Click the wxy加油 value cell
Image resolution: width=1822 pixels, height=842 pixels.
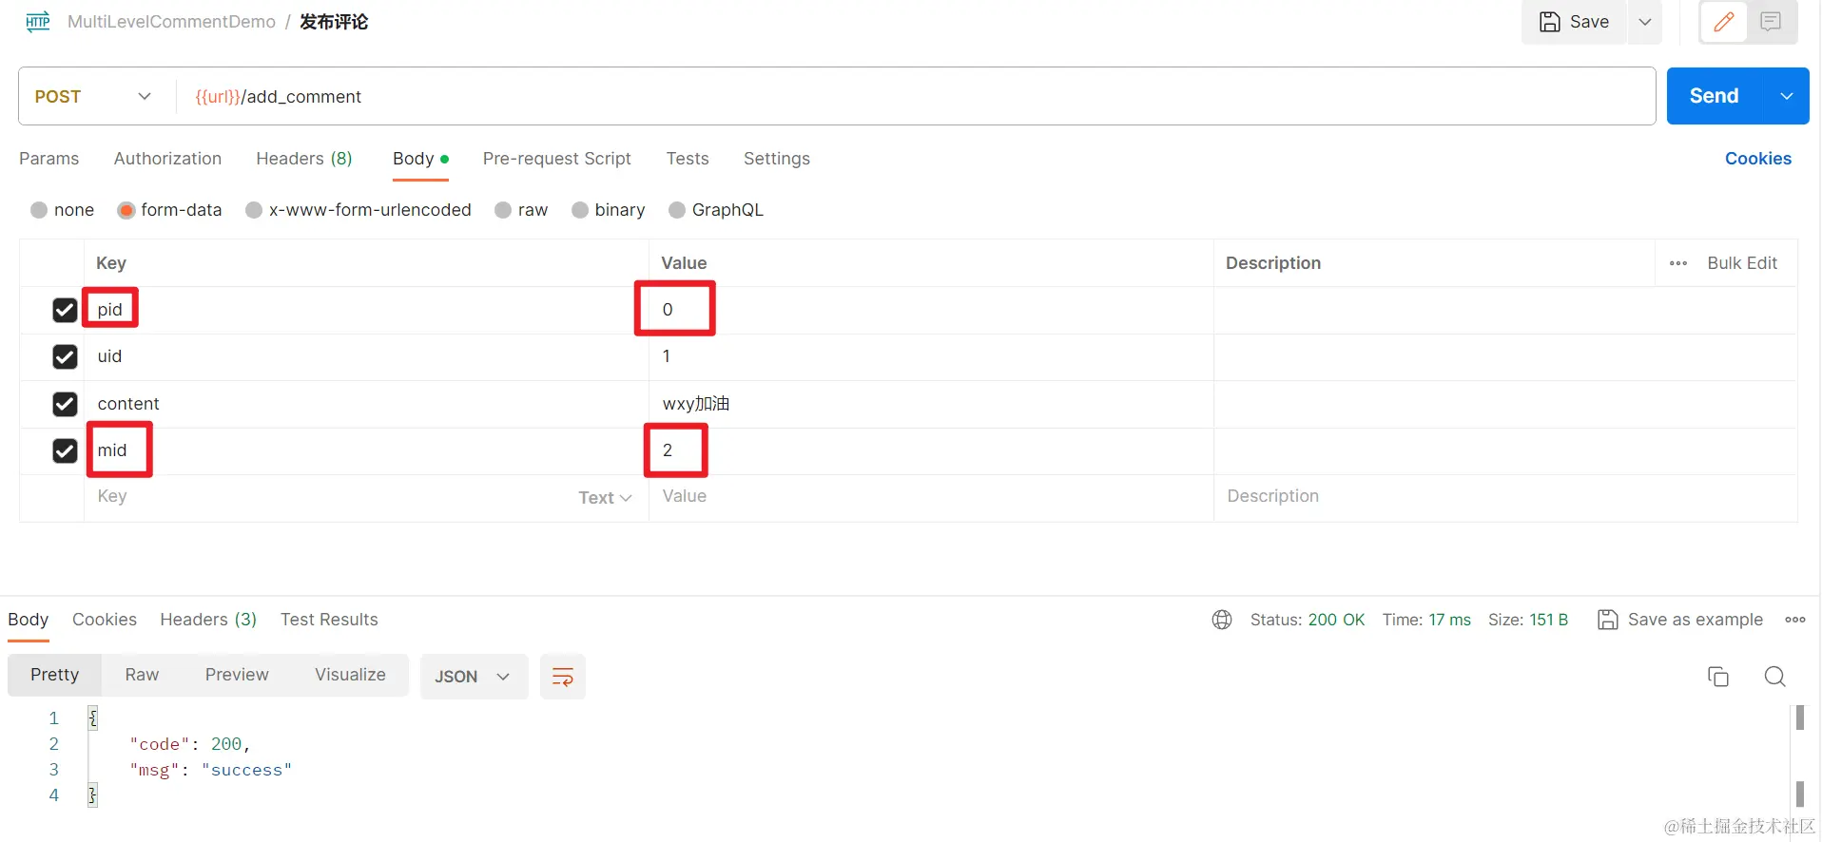coord(931,404)
